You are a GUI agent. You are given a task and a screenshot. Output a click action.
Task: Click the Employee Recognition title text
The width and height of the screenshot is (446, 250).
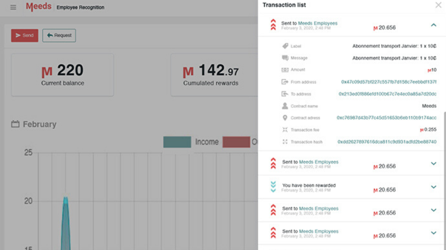point(81,7)
